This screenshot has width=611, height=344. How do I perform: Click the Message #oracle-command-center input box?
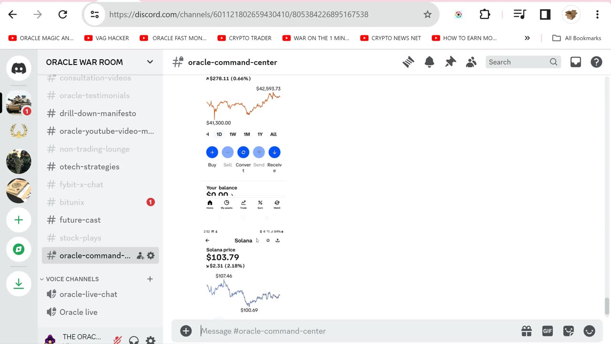tap(358, 331)
